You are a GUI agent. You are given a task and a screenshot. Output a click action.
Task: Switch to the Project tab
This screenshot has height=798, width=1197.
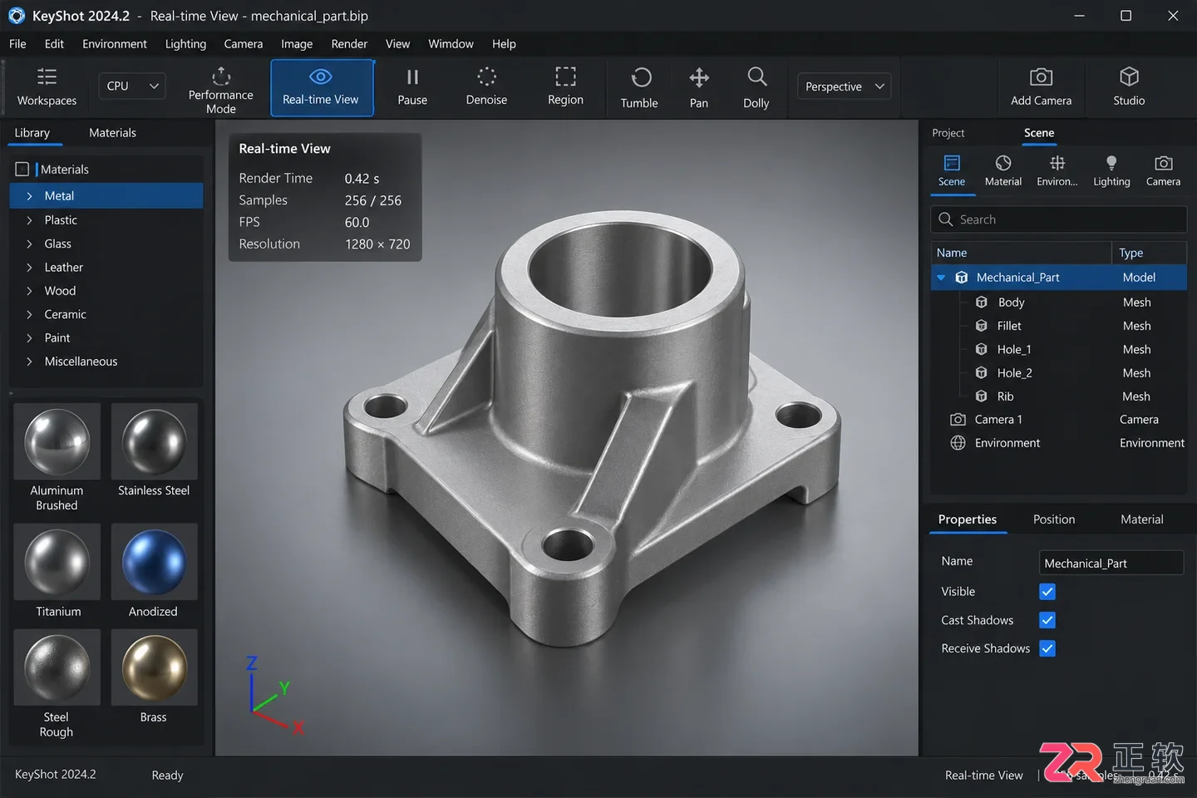(x=948, y=133)
